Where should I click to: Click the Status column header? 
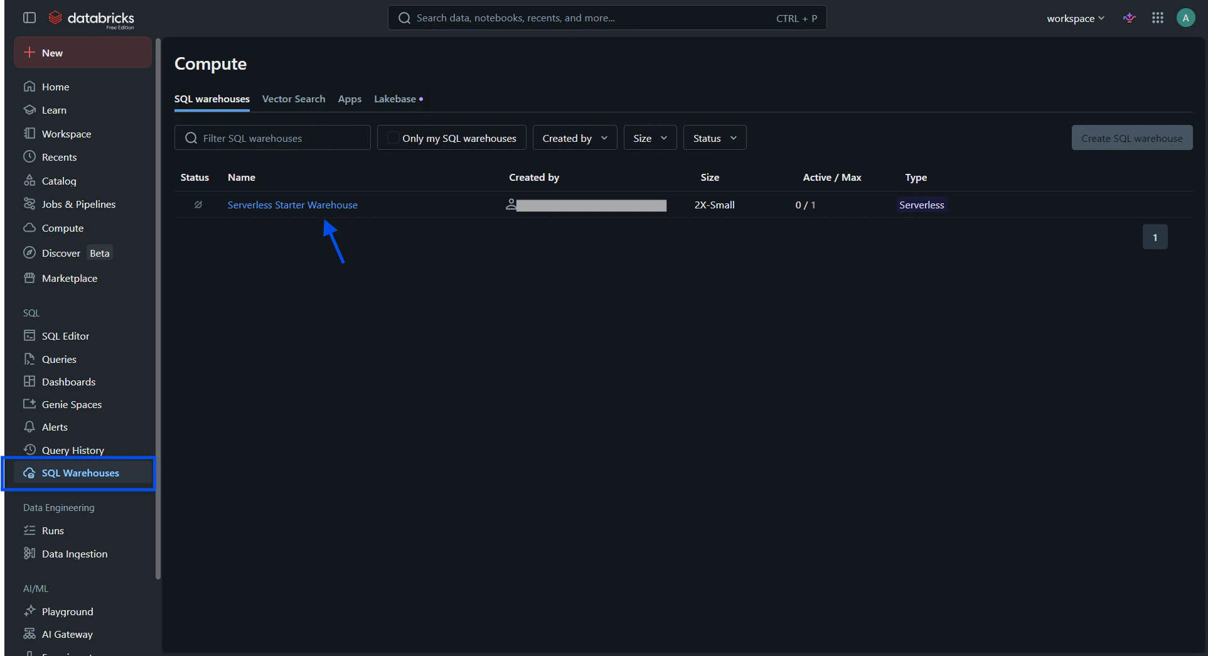(195, 178)
